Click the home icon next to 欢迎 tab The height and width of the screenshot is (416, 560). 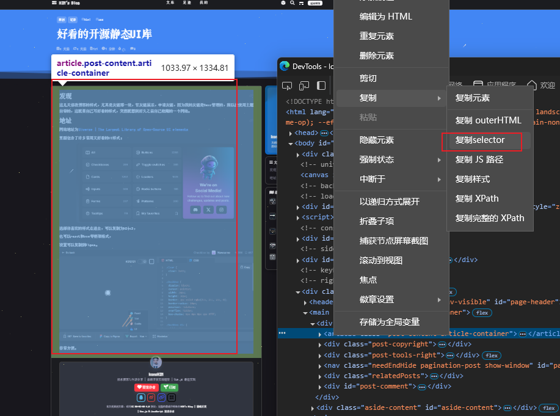pos(532,85)
